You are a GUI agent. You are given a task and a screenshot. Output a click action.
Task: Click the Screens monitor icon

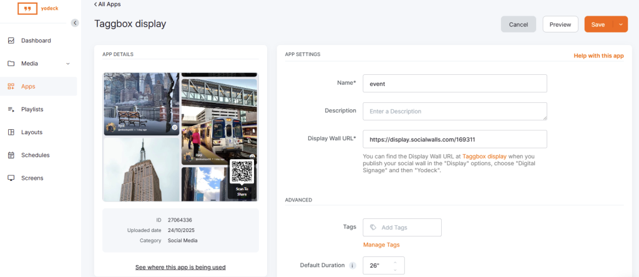click(11, 178)
